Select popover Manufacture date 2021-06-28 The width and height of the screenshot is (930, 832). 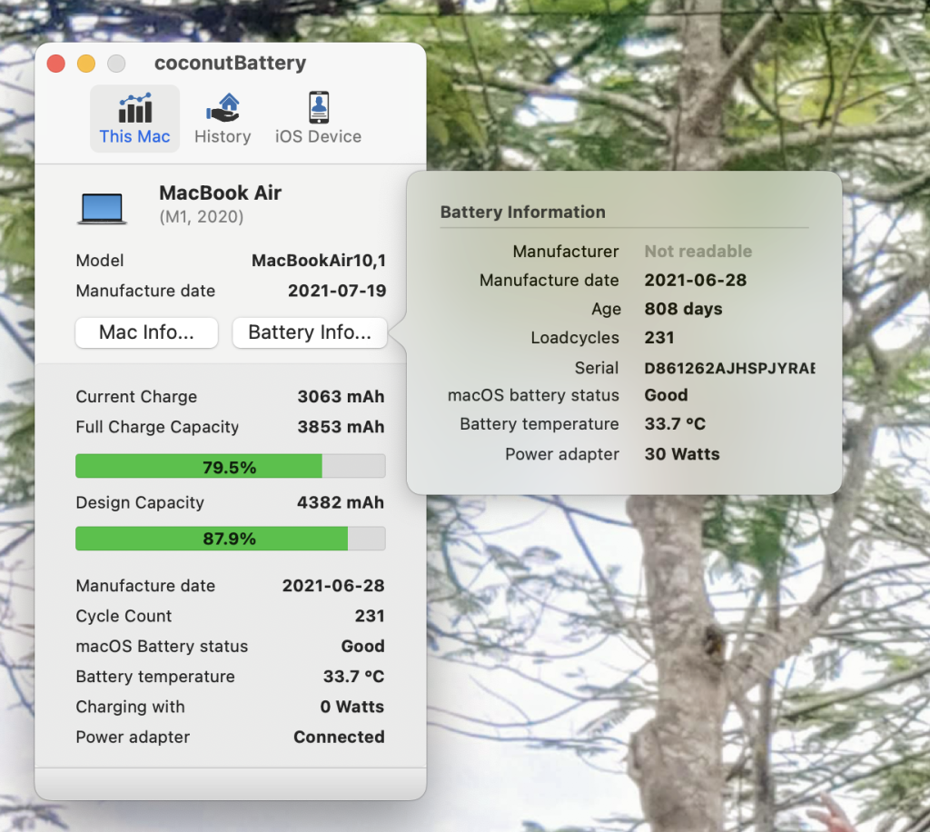695,280
